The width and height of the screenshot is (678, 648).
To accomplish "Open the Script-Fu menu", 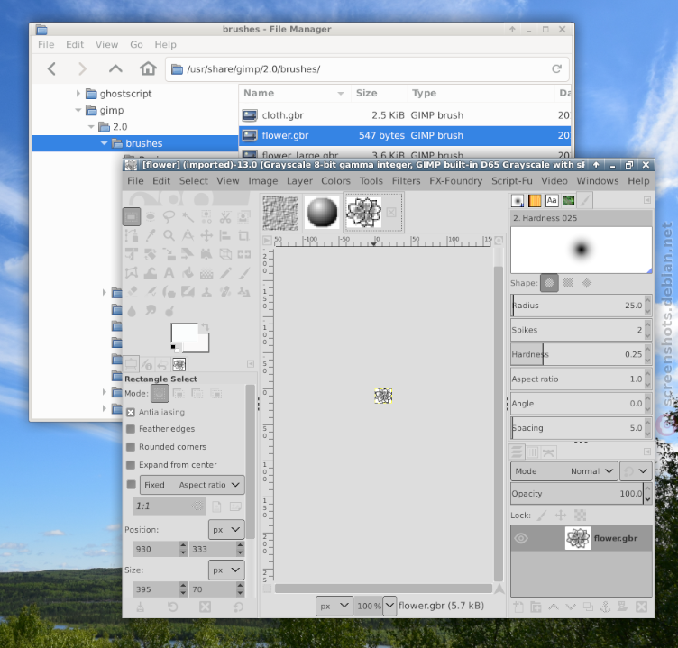I will coord(512,180).
